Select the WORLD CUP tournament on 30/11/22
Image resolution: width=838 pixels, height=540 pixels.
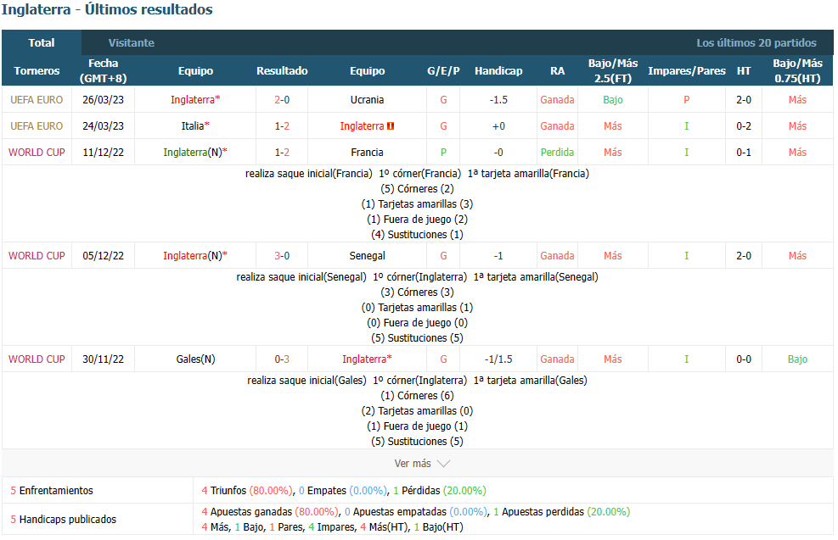tap(37, 359)
